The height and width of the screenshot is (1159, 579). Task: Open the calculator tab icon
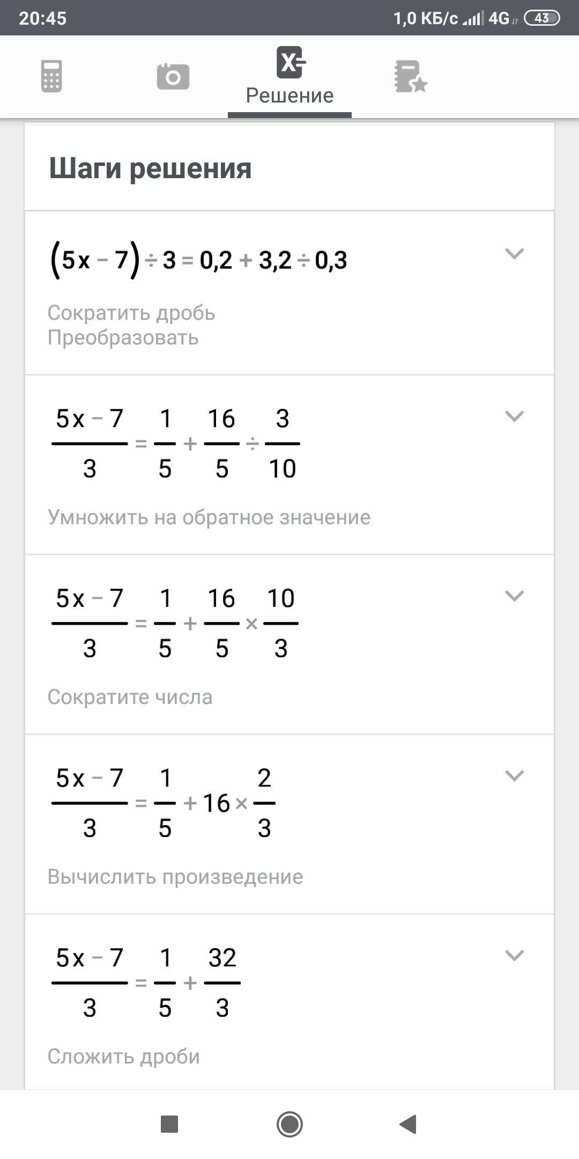[51, 76]
